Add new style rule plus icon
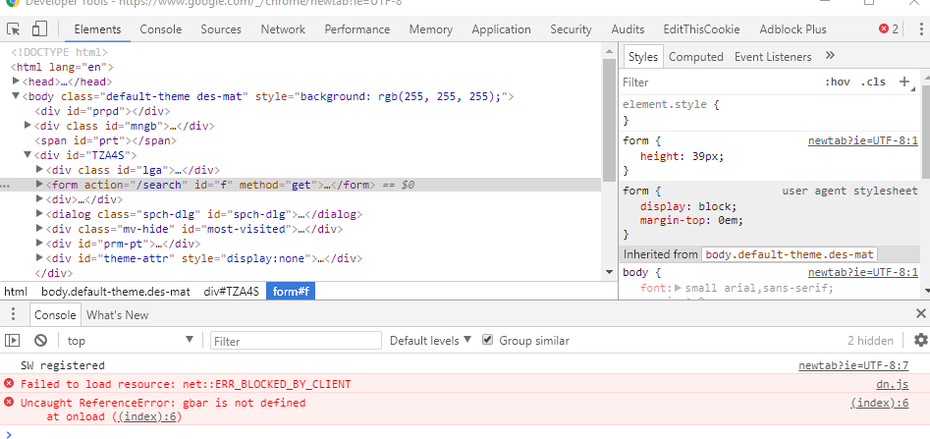Image resolution: width=930 pixels, height=439 pixels. click(x=905, y=82)
